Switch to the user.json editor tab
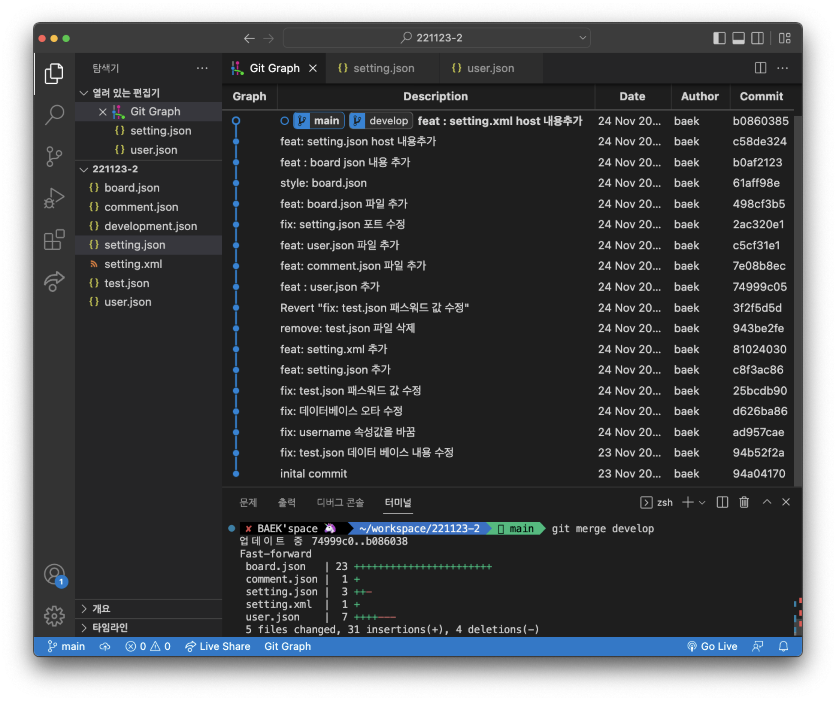 coord(490,68)
